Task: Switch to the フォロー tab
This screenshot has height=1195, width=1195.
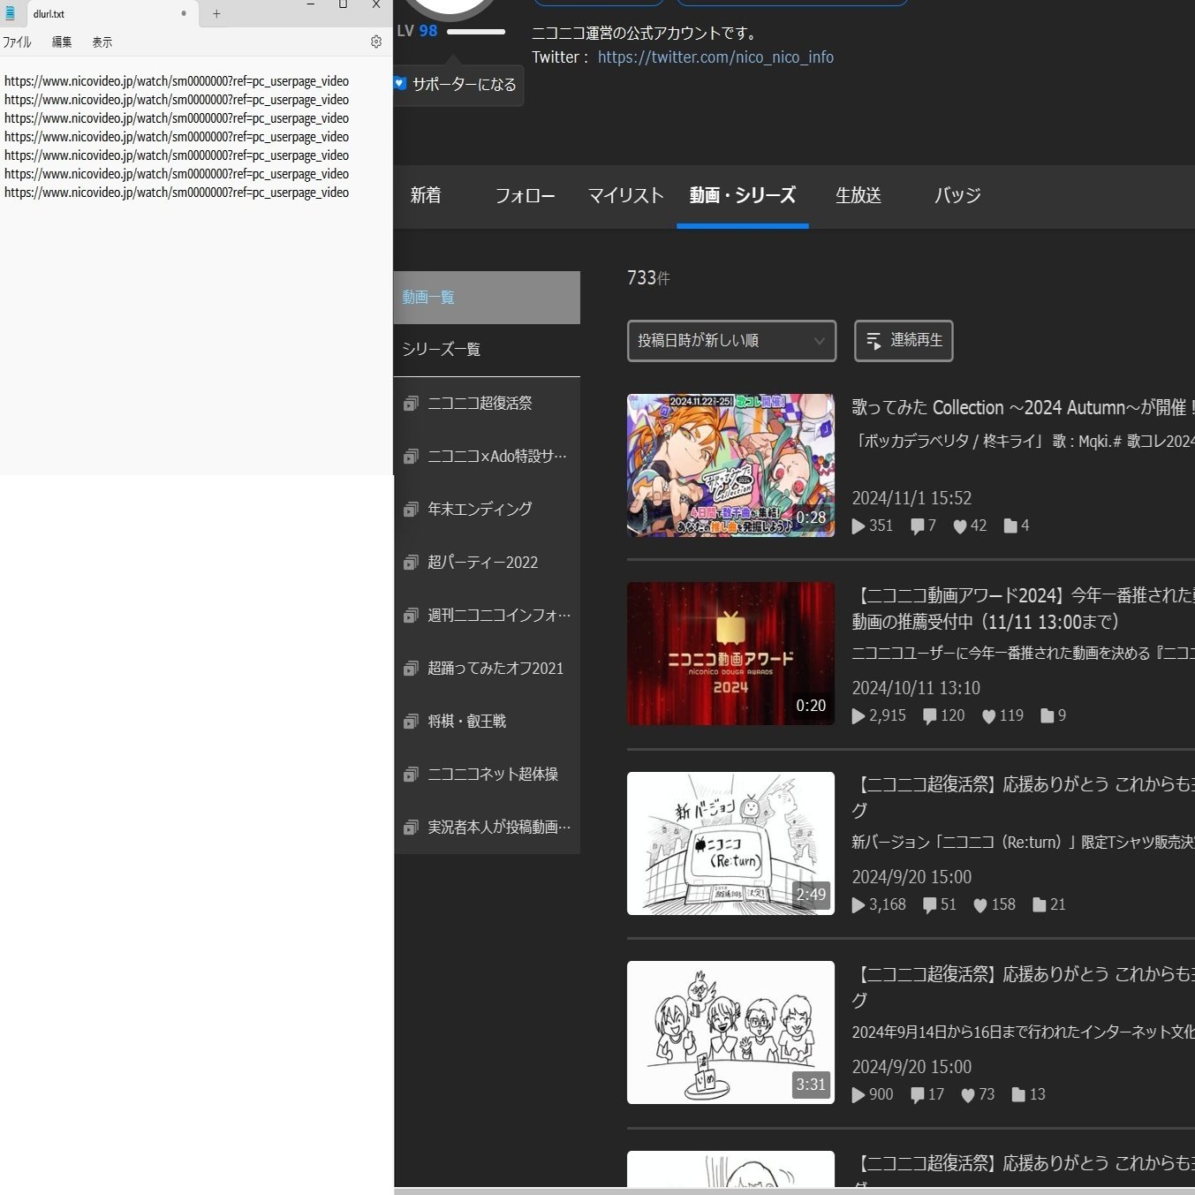Action: 525,195
